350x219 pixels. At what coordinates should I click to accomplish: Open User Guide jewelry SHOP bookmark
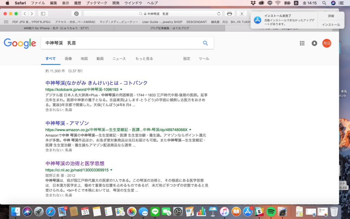(x=162, y=22)
